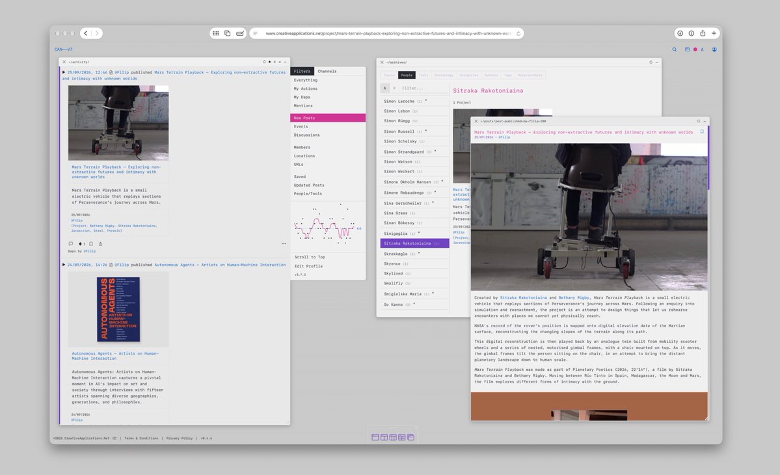The image size is (780, 475).
Task: Click the browser share icon
Action: click(703, 33)
